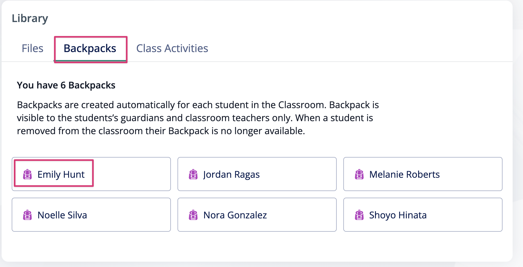523x267 pixels.
Task: Open Emily Hunt's backpack name
Action: [61, 175]
